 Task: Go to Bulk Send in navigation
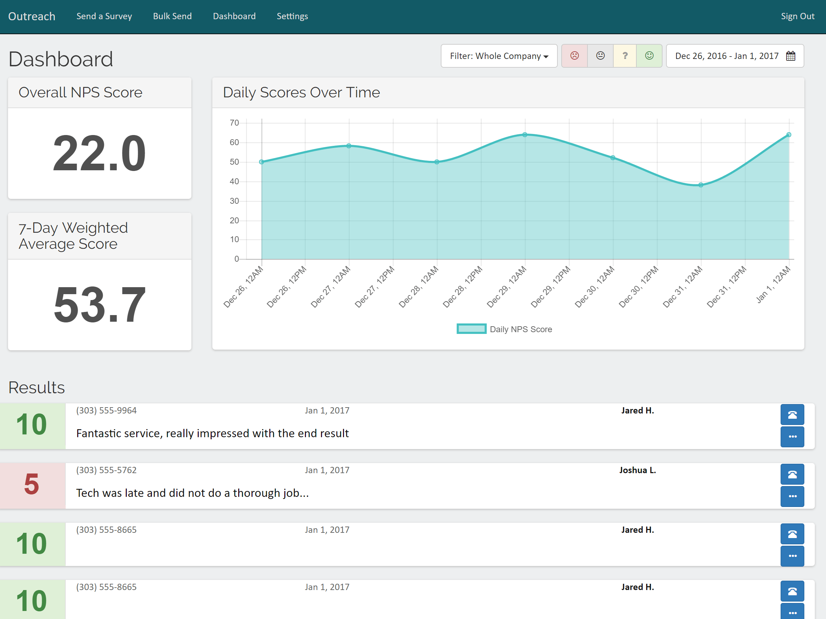(x=172, y=16)
